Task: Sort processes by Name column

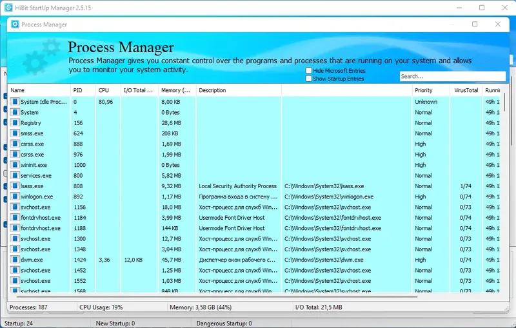Action: tap(39, 90)
